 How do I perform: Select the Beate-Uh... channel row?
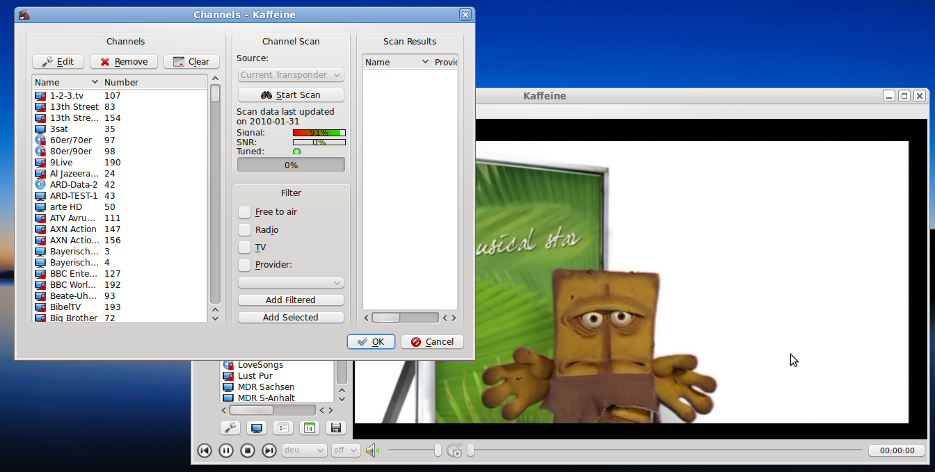tap(120, 296)
